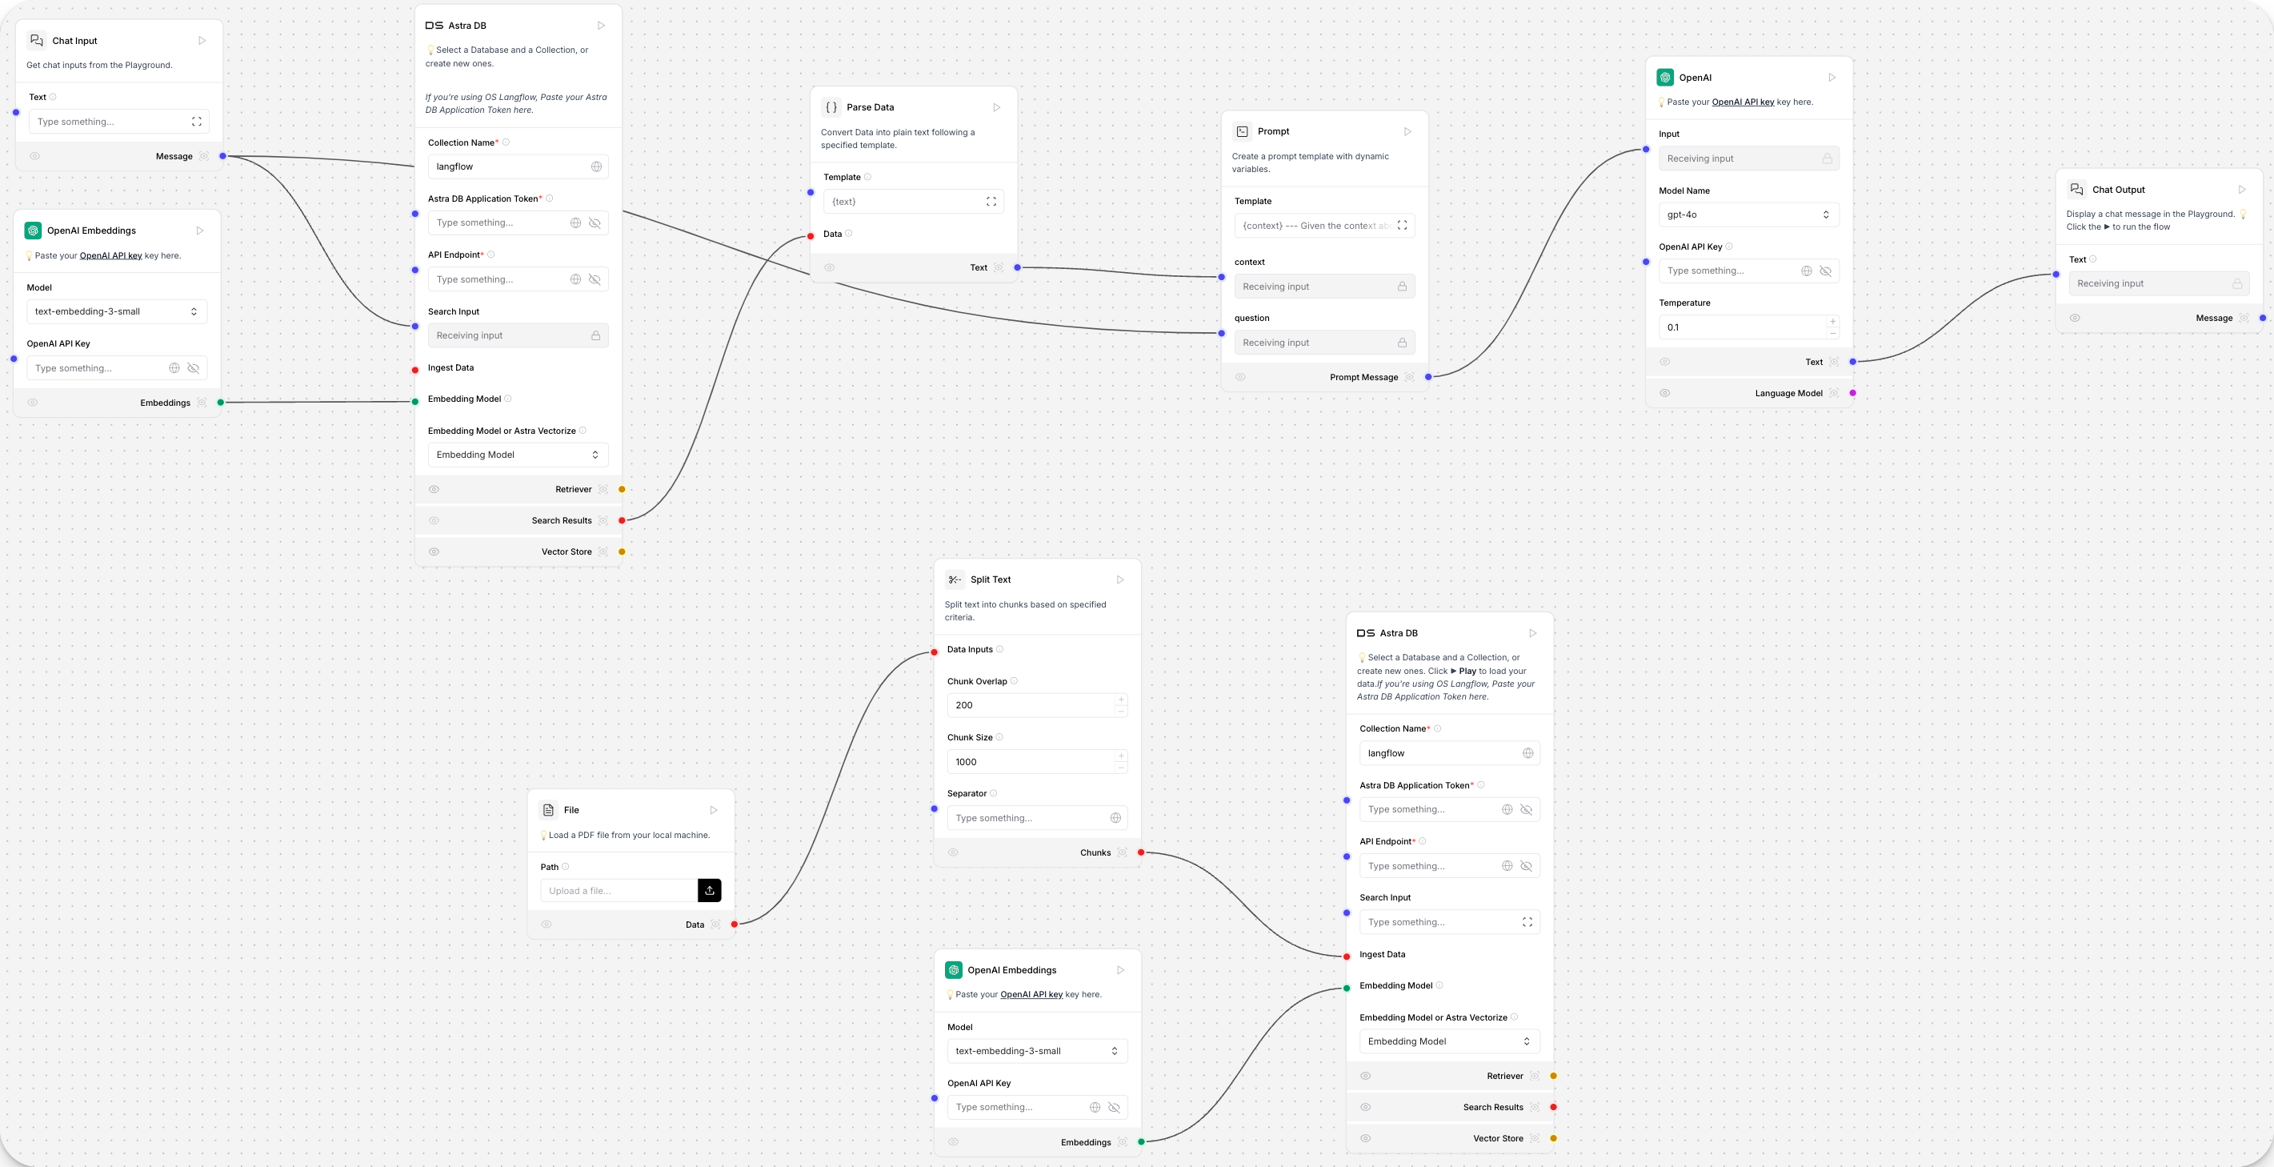
Task: Open upper text-embedding-3-small model dropdown
Action: point(118,311)
